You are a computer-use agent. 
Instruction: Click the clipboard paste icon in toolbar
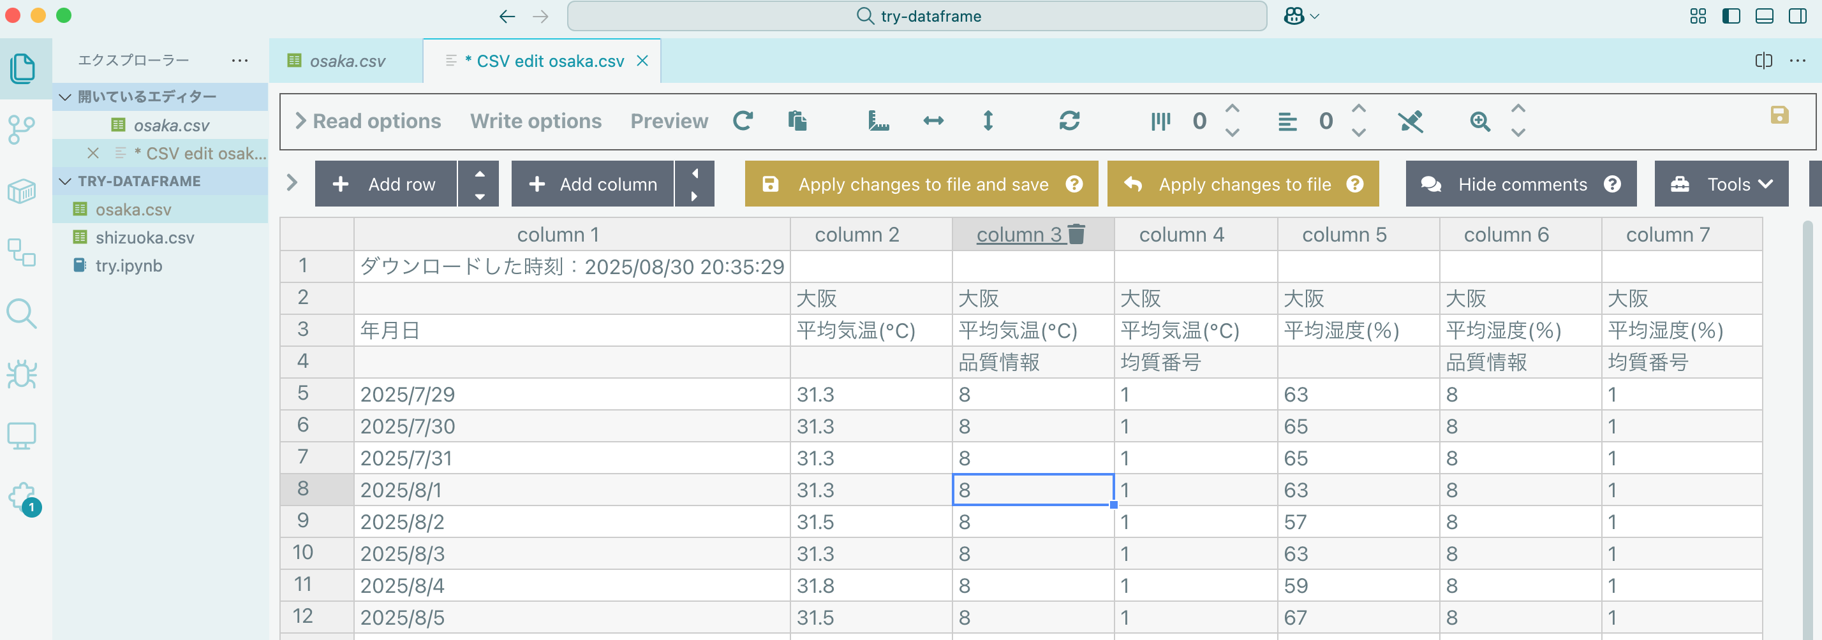pyautogui.click(x=797, y=122)
